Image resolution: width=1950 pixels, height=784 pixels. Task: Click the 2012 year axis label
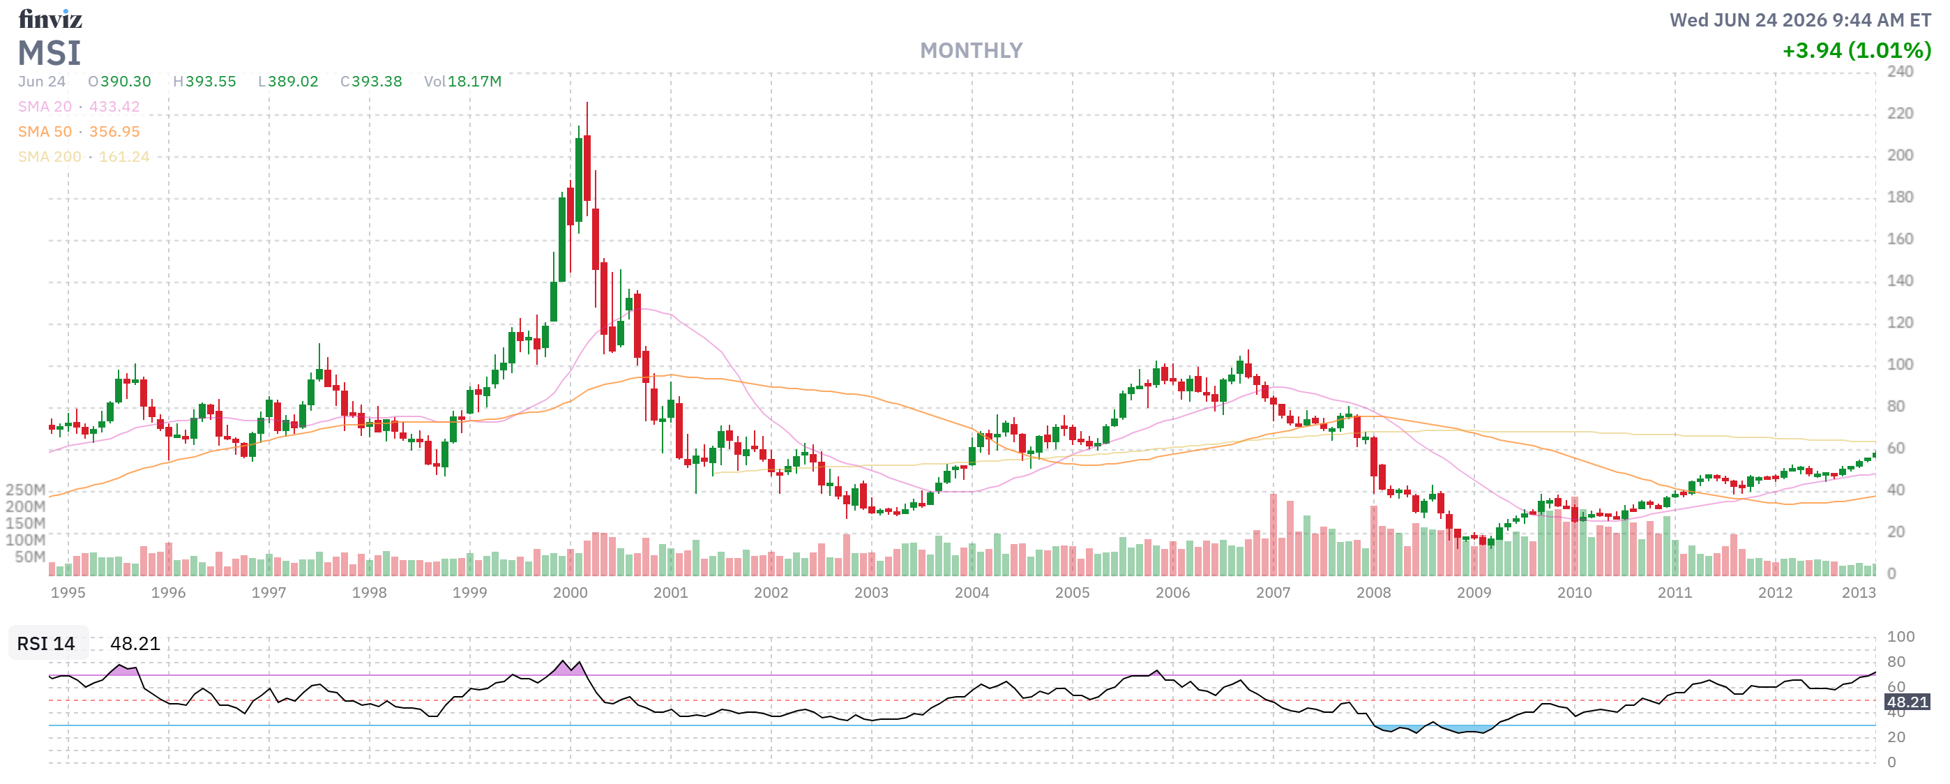pyautogui.click(x=1775, y=593)
